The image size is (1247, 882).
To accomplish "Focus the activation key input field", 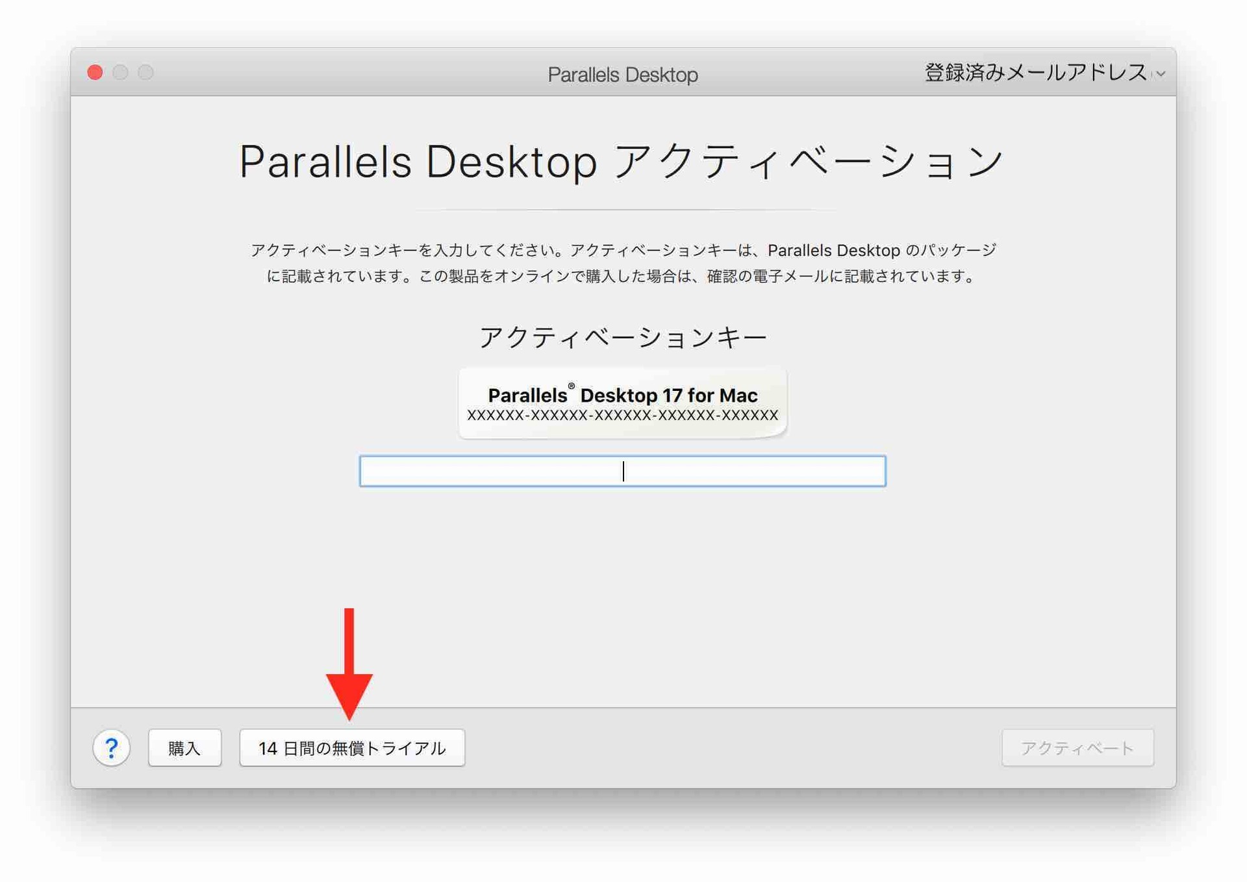I will (x=622, y=471).
